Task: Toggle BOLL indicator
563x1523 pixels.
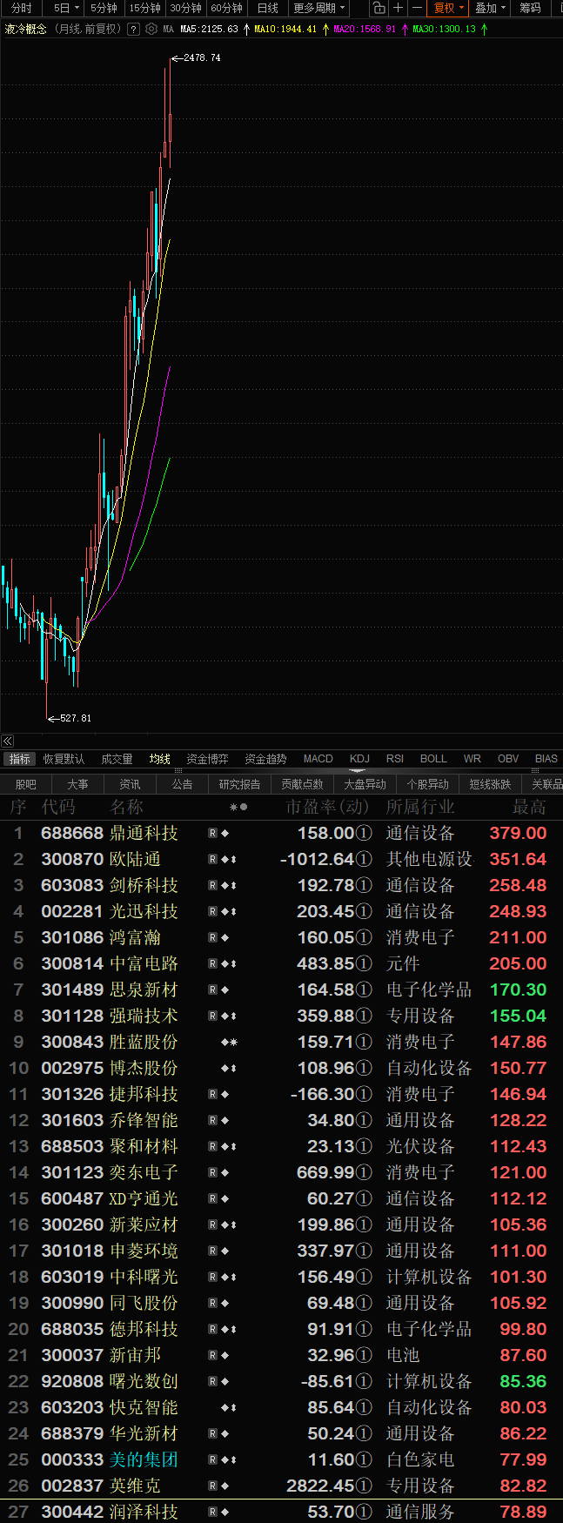Action: point(433,759)
